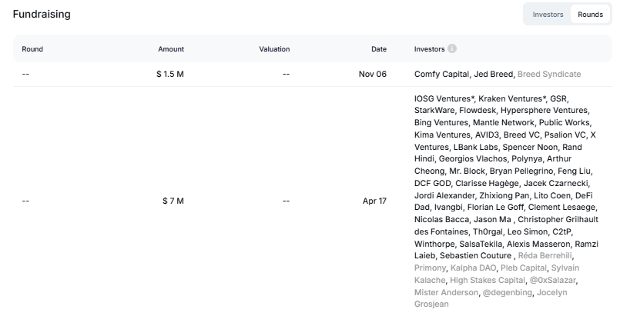Open Kima Ventures investor link
The height and width of the screenshot is (326, 620).
pos(442,135)
